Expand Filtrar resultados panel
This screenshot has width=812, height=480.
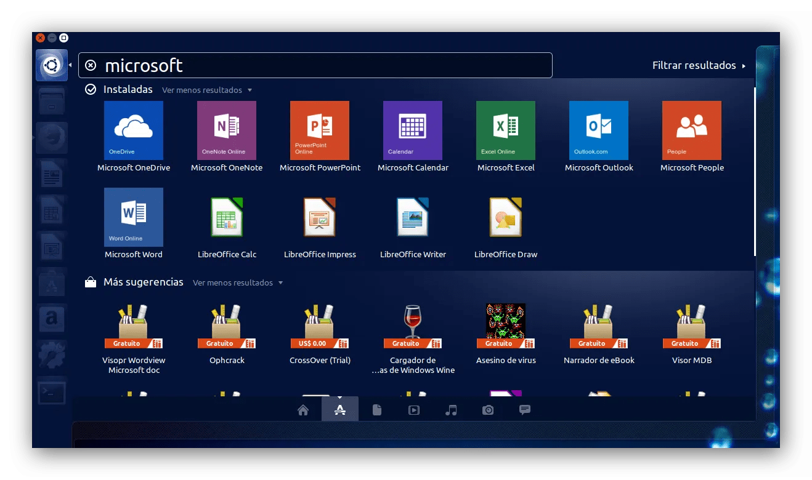[699, 65]
